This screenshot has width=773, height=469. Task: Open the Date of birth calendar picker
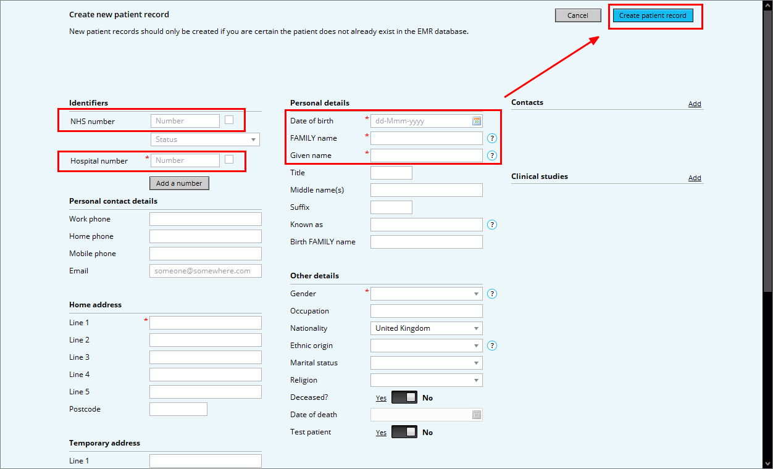[477, 121]
